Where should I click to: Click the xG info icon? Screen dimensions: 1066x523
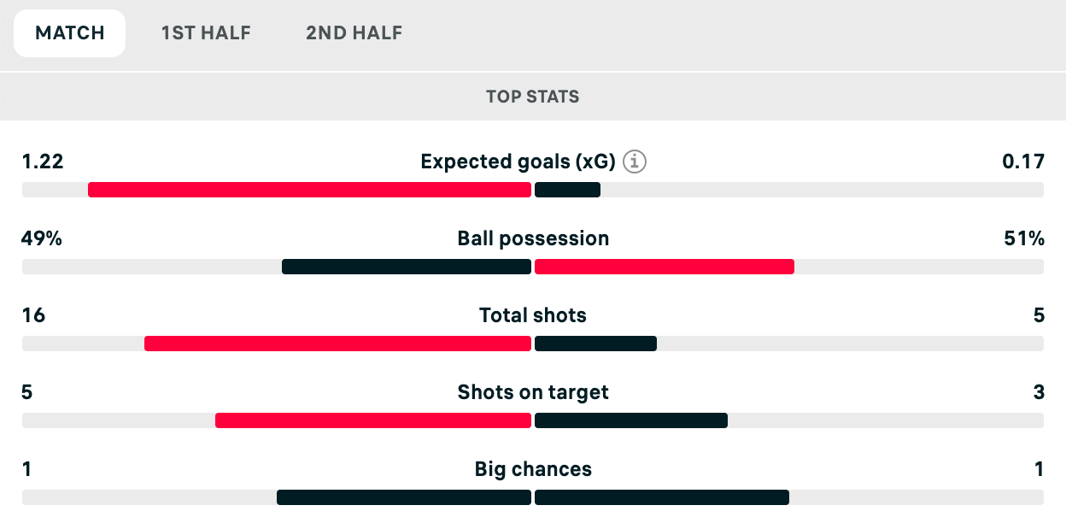[x=633, y=162]
